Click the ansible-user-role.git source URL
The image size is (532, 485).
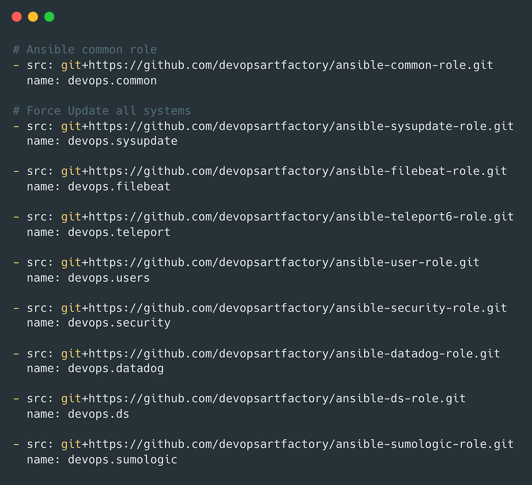coord(270,263)
